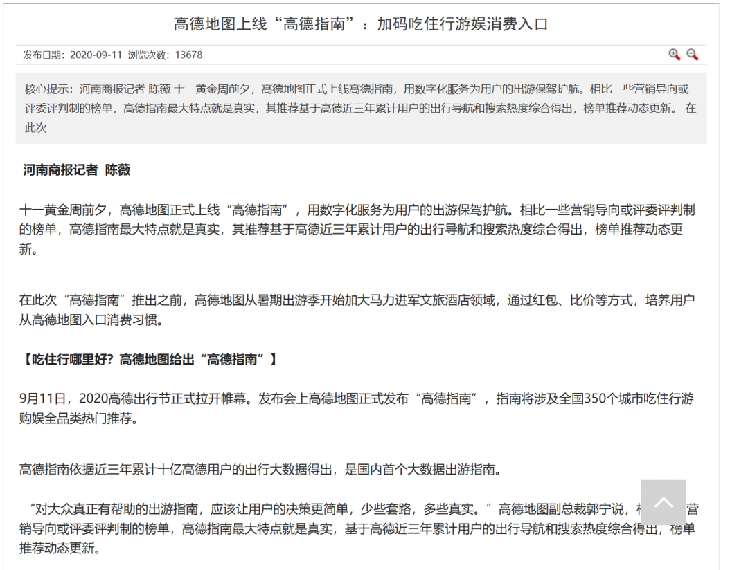This screenshot has height=570, width=748.
Task: Click the name 陈薇 in the byline
Action: [118, 169]
